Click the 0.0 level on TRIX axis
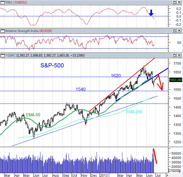Viewport: 183px width, 177px height. pyautogui.click(x=179, y=17)
